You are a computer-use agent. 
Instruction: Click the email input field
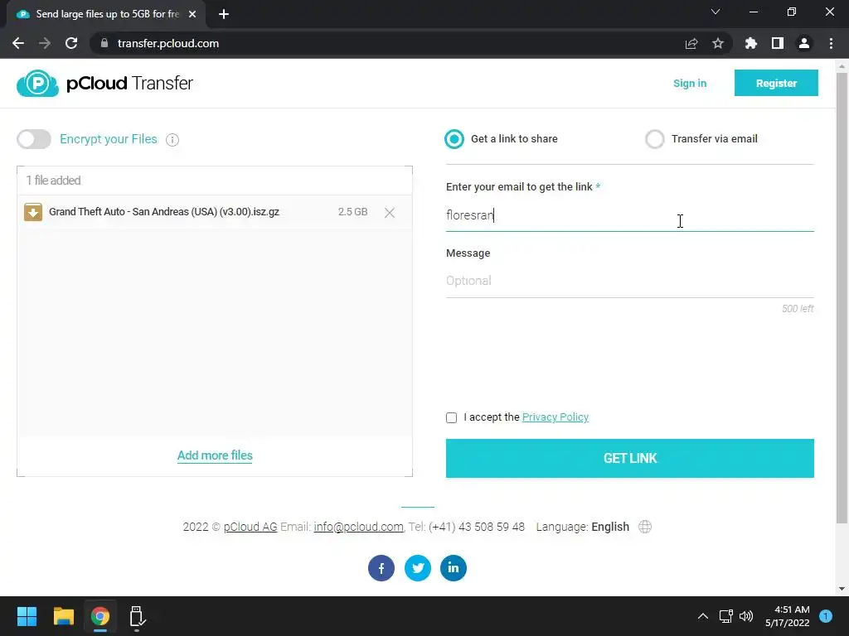[x=630, y=215]
